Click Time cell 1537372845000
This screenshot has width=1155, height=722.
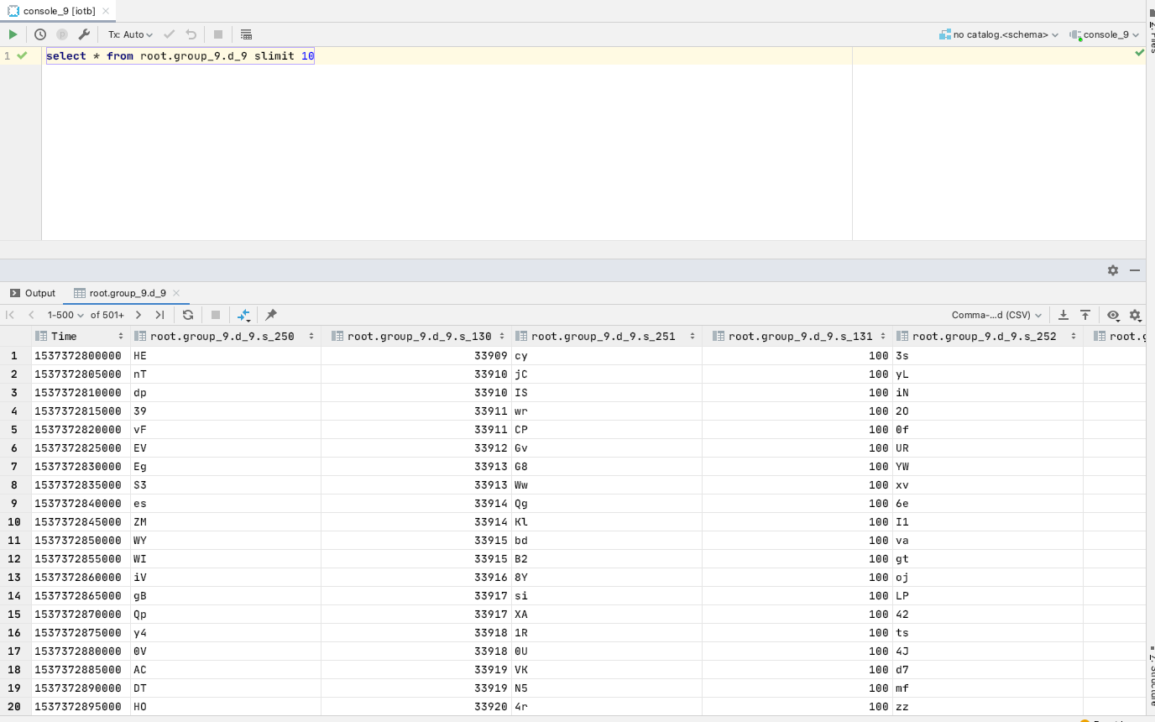pyautogui.click(x=81, y=522)
